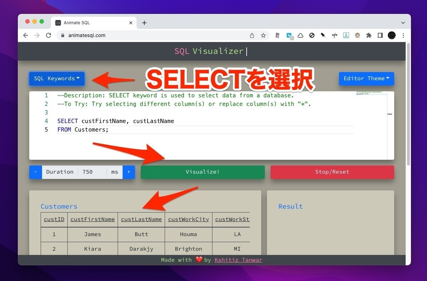Sort by the custLastName column header
Screen dimensions: 427x281
pyautogui.click(x=141, y=219)
